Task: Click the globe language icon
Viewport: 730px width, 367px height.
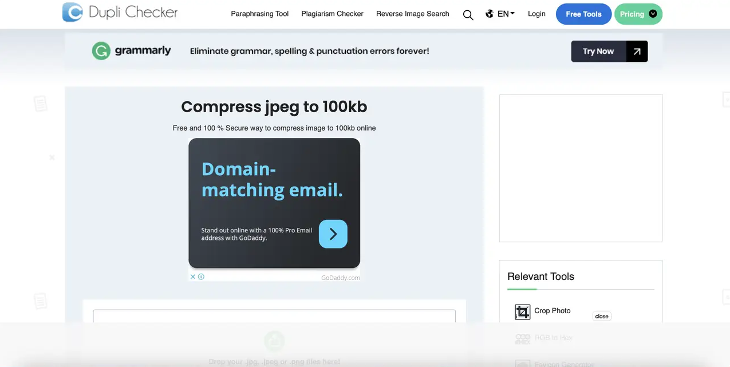Action: 490,14
